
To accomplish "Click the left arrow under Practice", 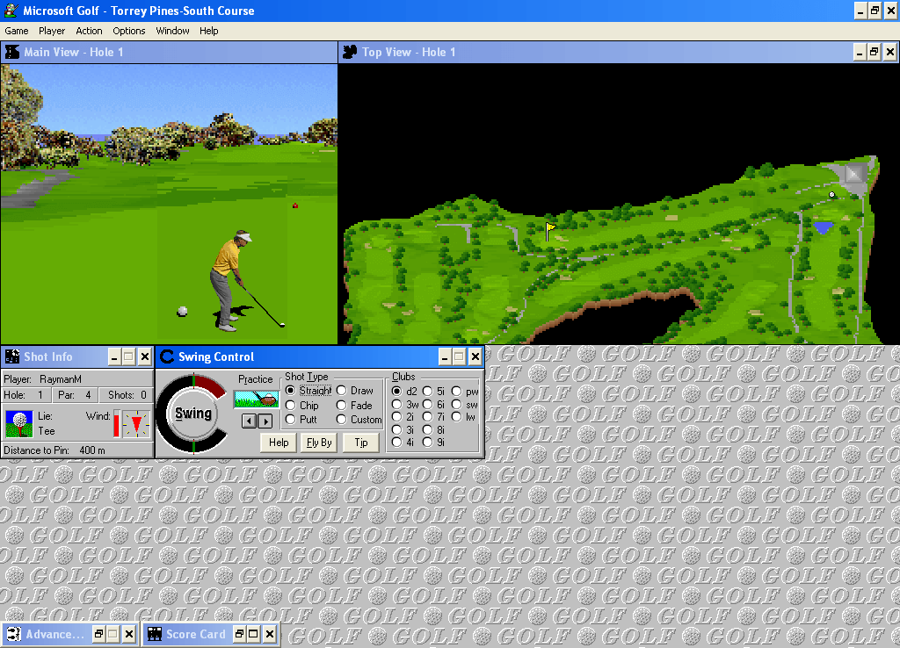I will 247,420.
